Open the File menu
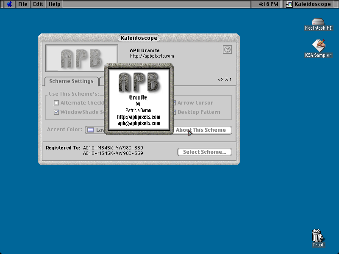Screen dimensions: 339x254 (x=23, y=4)
